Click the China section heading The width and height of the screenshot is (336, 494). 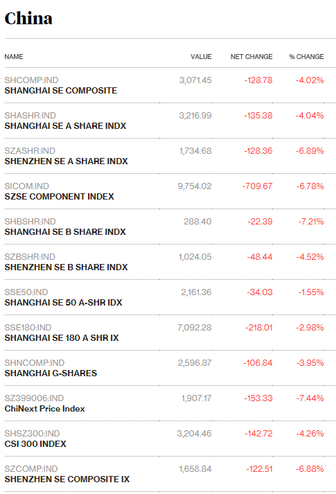pyautogui.click(x=28, y=18)
